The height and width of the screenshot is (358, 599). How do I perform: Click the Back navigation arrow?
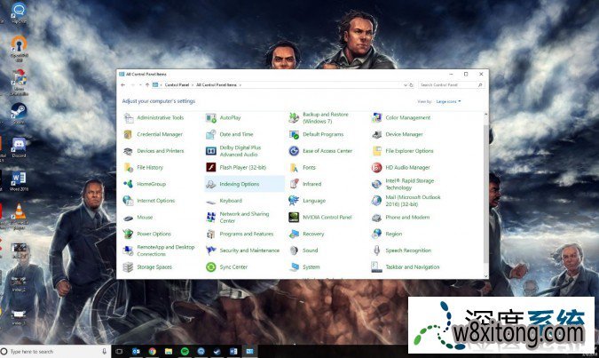(123, 84)
